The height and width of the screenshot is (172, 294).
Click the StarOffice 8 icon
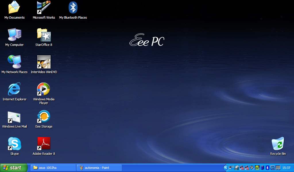click(x=44, y=35)
